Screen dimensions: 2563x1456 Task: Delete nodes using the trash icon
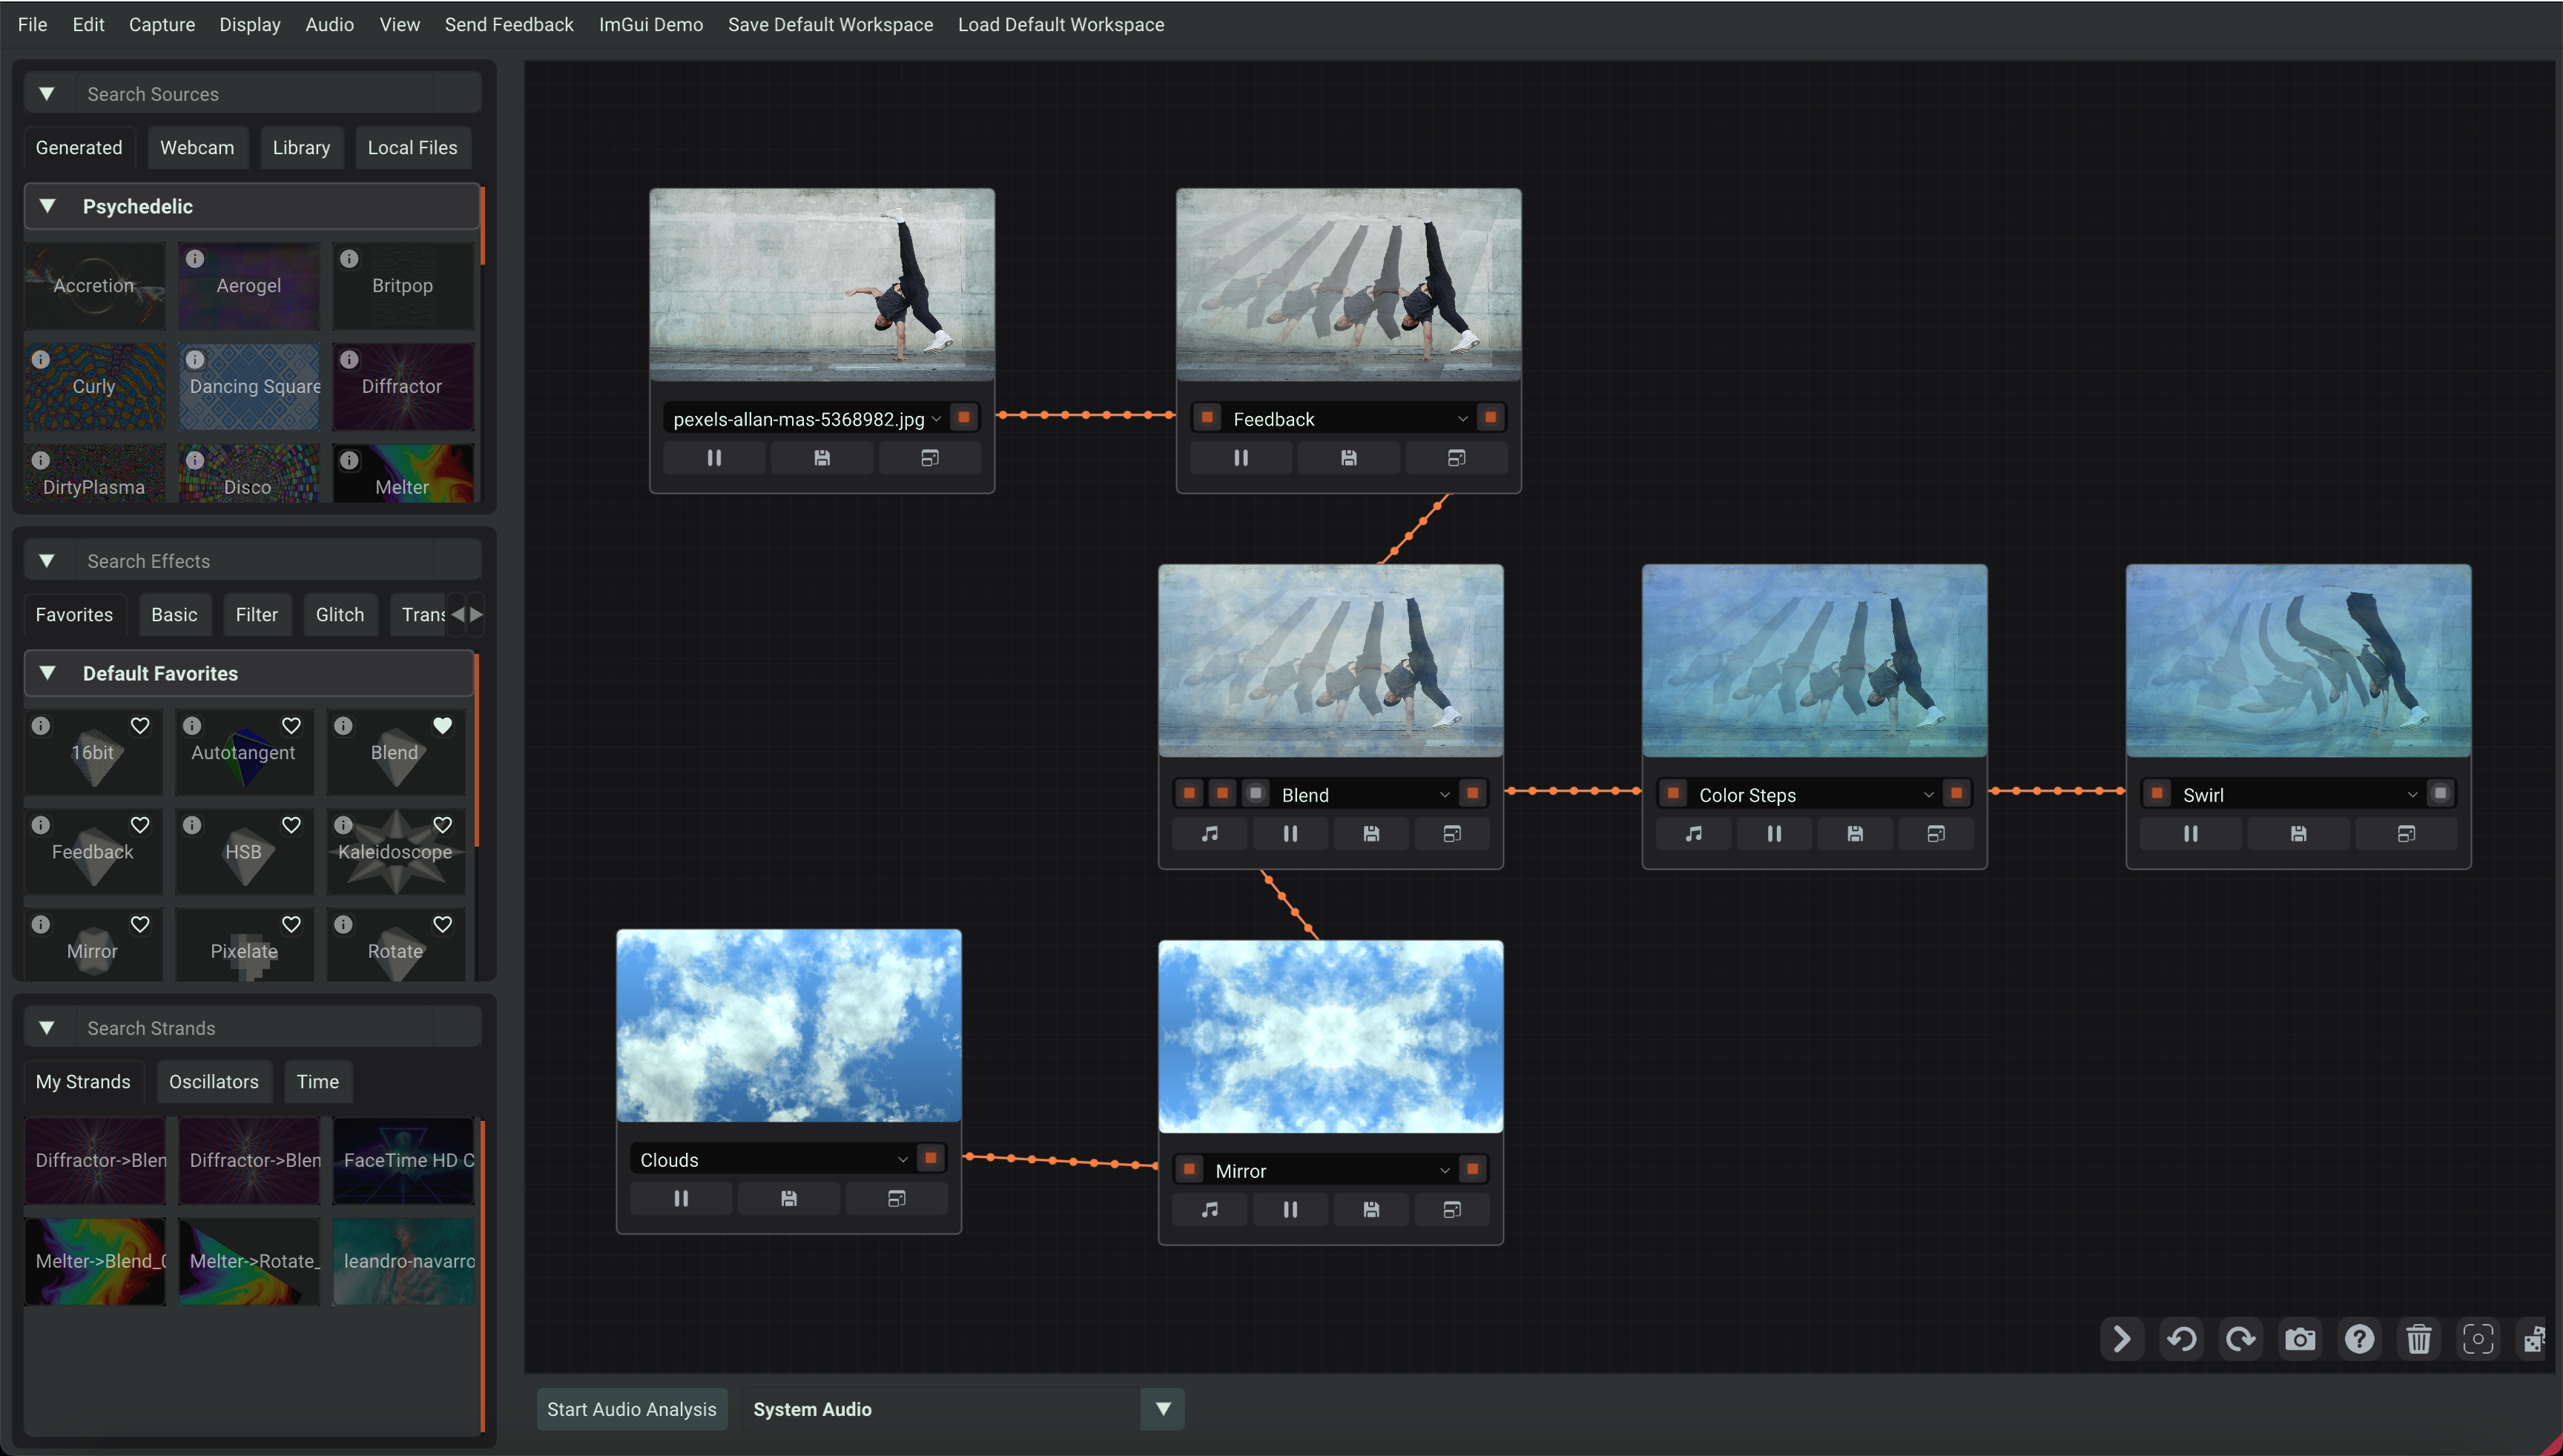click(2419, 1338)
